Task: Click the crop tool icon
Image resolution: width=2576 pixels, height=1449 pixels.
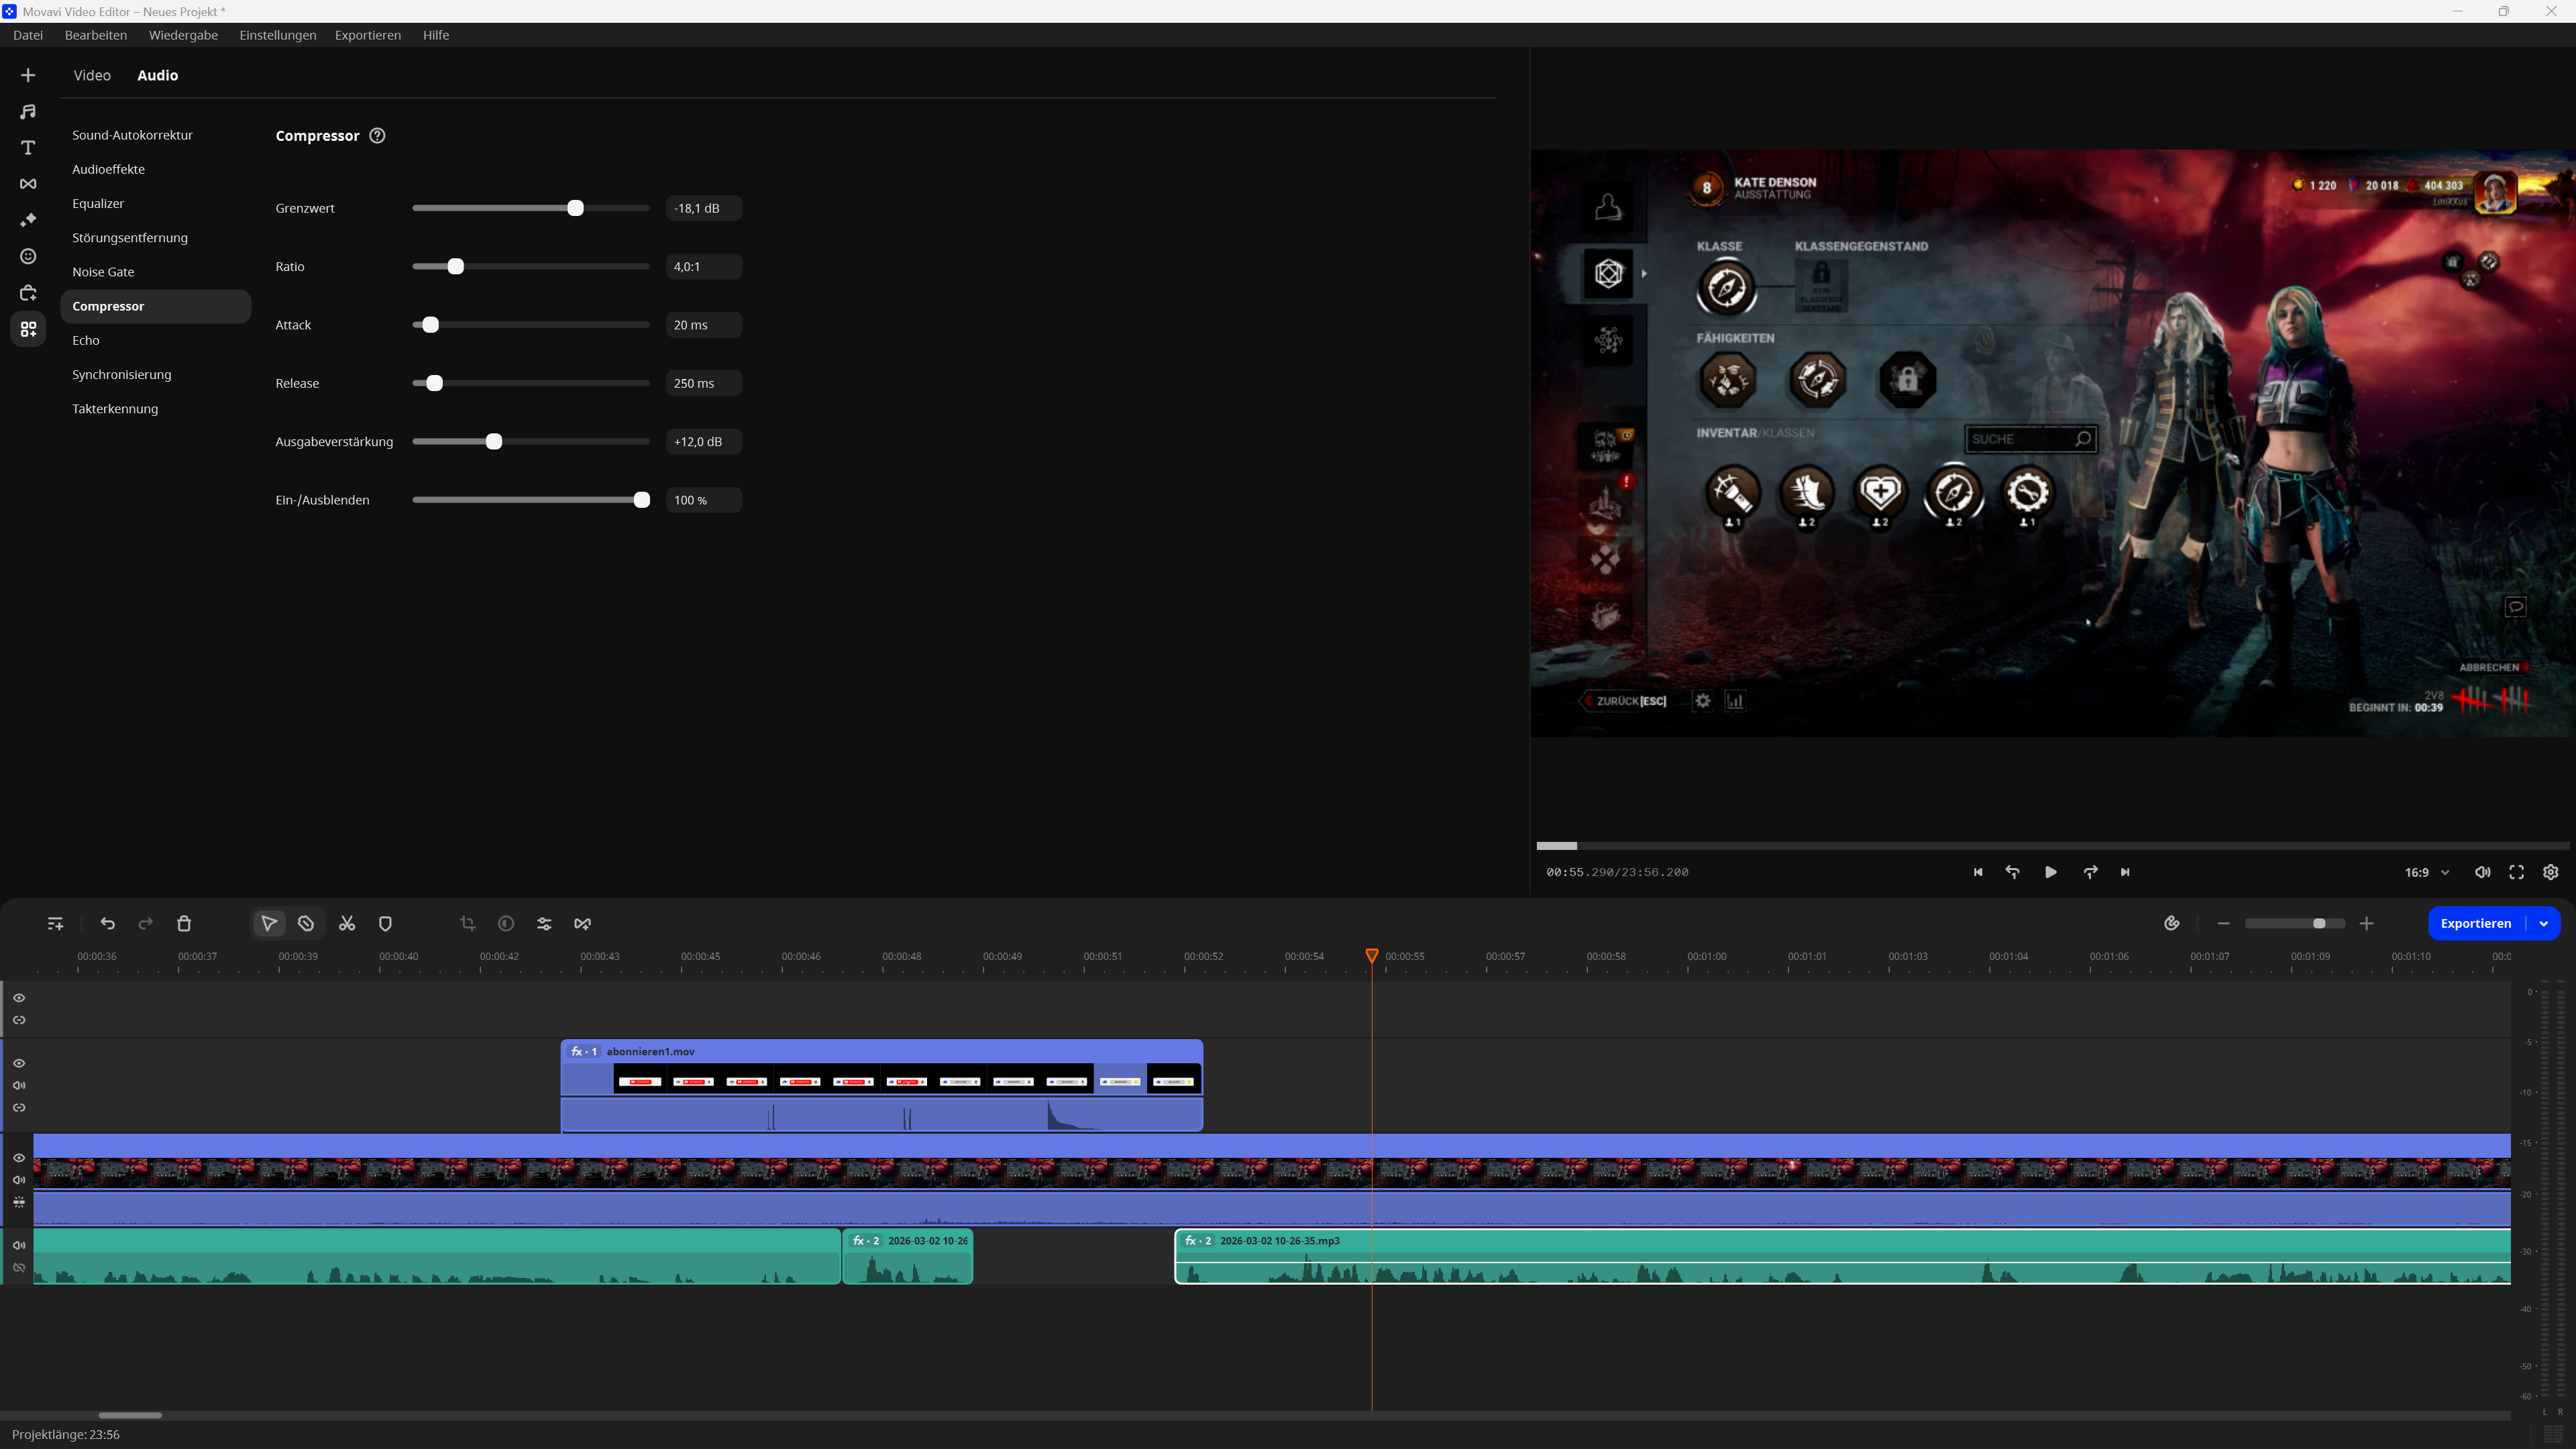Action: [467, 923]
